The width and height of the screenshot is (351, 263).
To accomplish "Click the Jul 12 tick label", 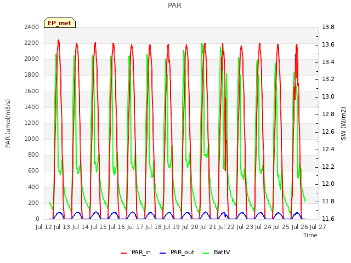I will click(x=44, y=227).
